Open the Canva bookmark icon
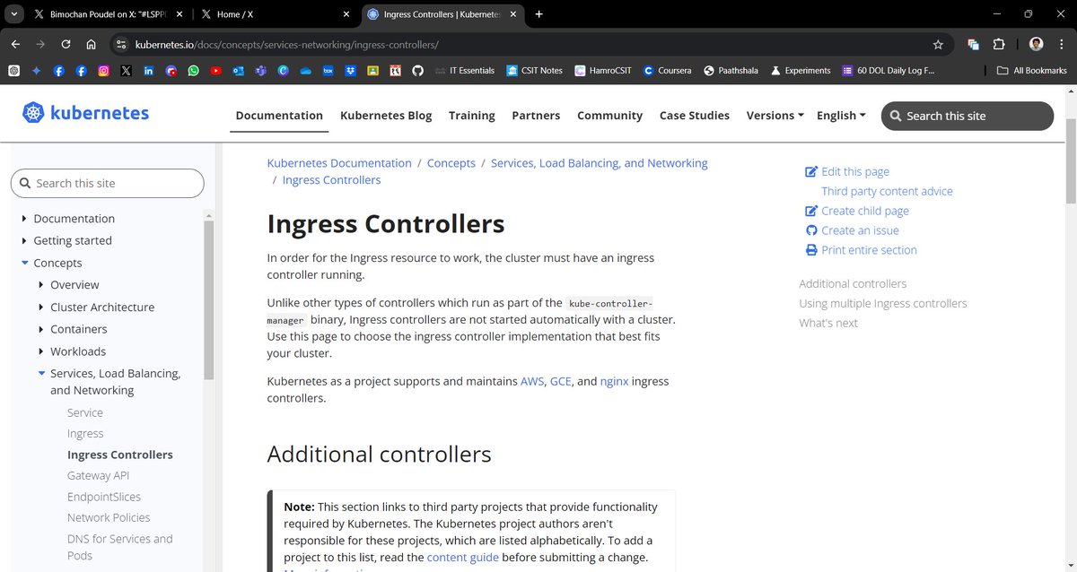 (x=284, y=71)
